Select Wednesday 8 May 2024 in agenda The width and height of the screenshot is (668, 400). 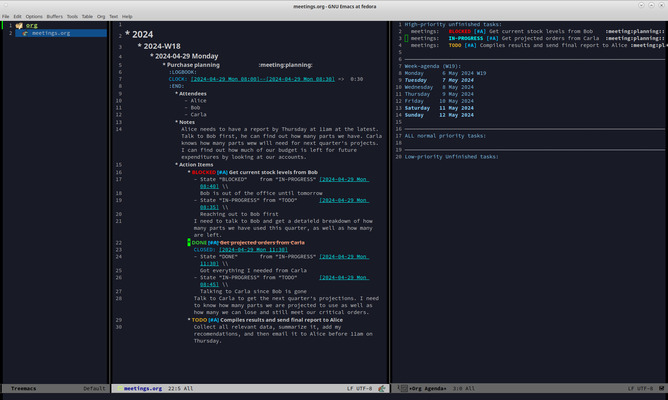point(439,87)
